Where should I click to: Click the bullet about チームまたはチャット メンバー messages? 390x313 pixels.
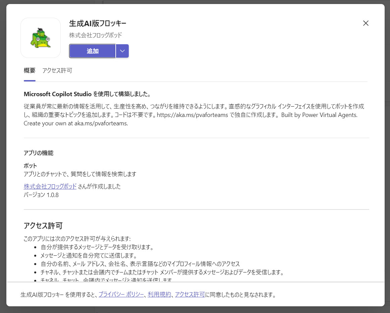[163, 272]
